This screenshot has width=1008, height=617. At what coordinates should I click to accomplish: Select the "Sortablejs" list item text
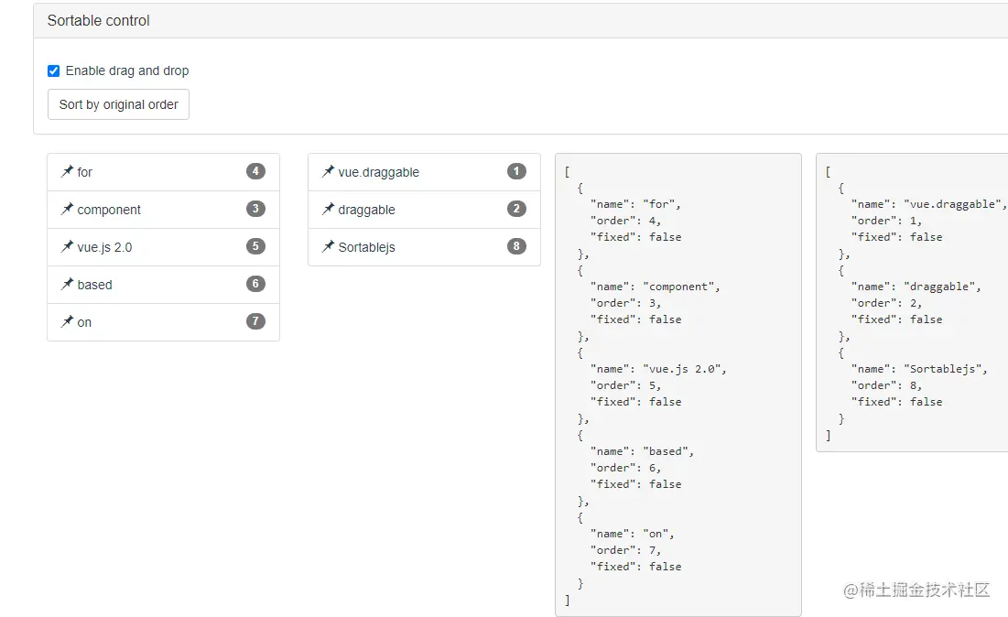click(366, 247)
